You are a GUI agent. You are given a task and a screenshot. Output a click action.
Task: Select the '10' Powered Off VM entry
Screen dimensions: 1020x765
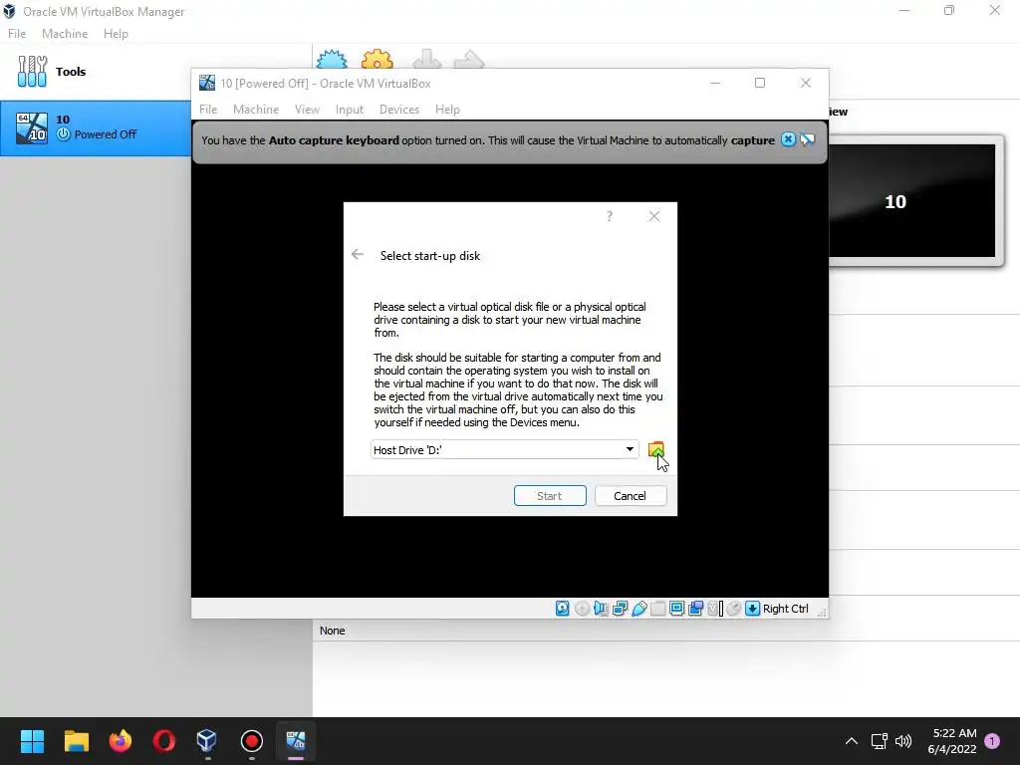96,127
